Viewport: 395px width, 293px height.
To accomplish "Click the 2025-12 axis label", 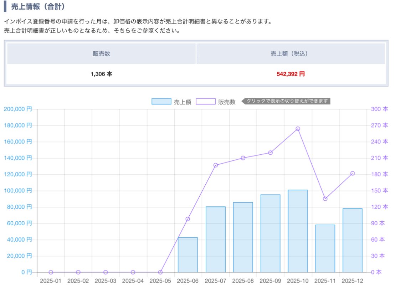I will pos(353,281).
